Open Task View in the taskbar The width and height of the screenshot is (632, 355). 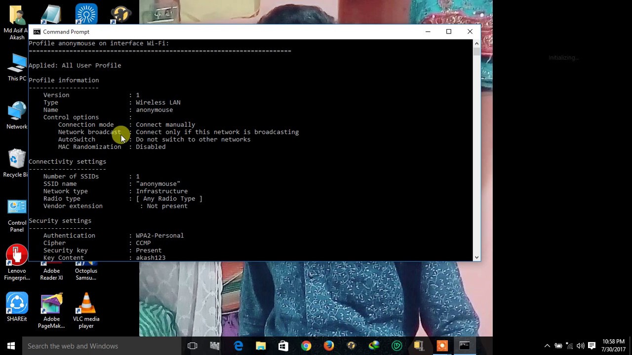pos(193,346)
